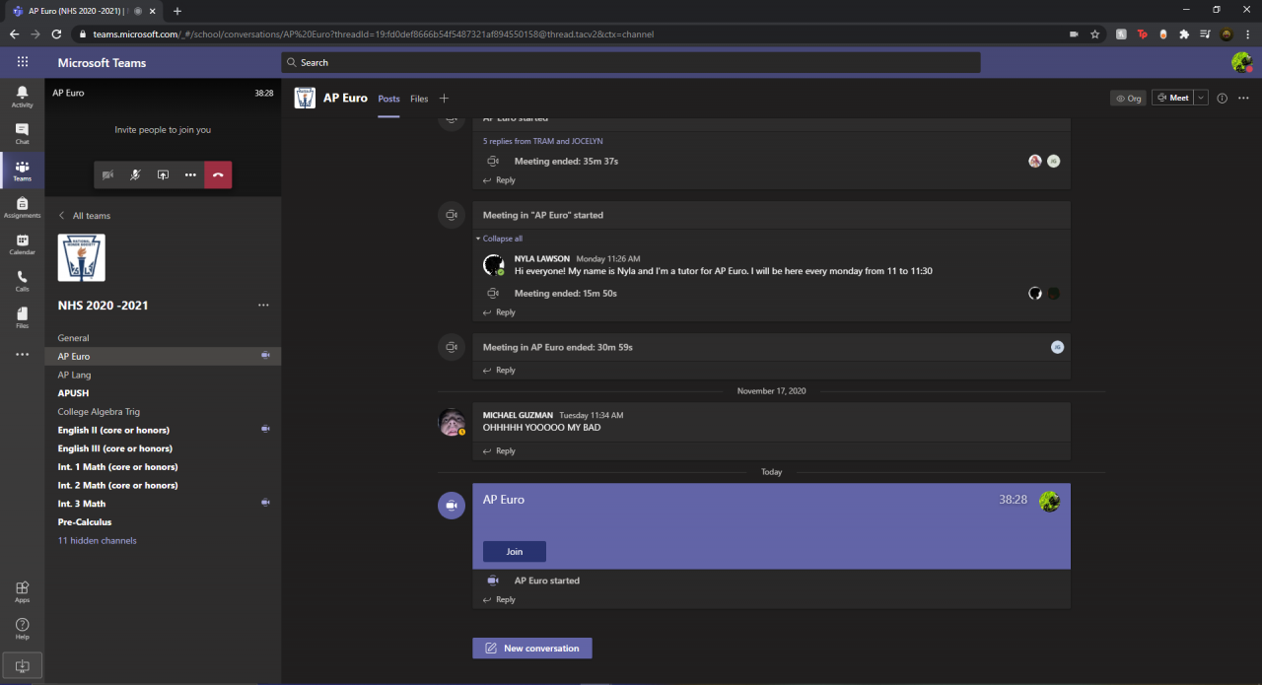
Task: Go back to All teams
Action: tap(85, 216)
